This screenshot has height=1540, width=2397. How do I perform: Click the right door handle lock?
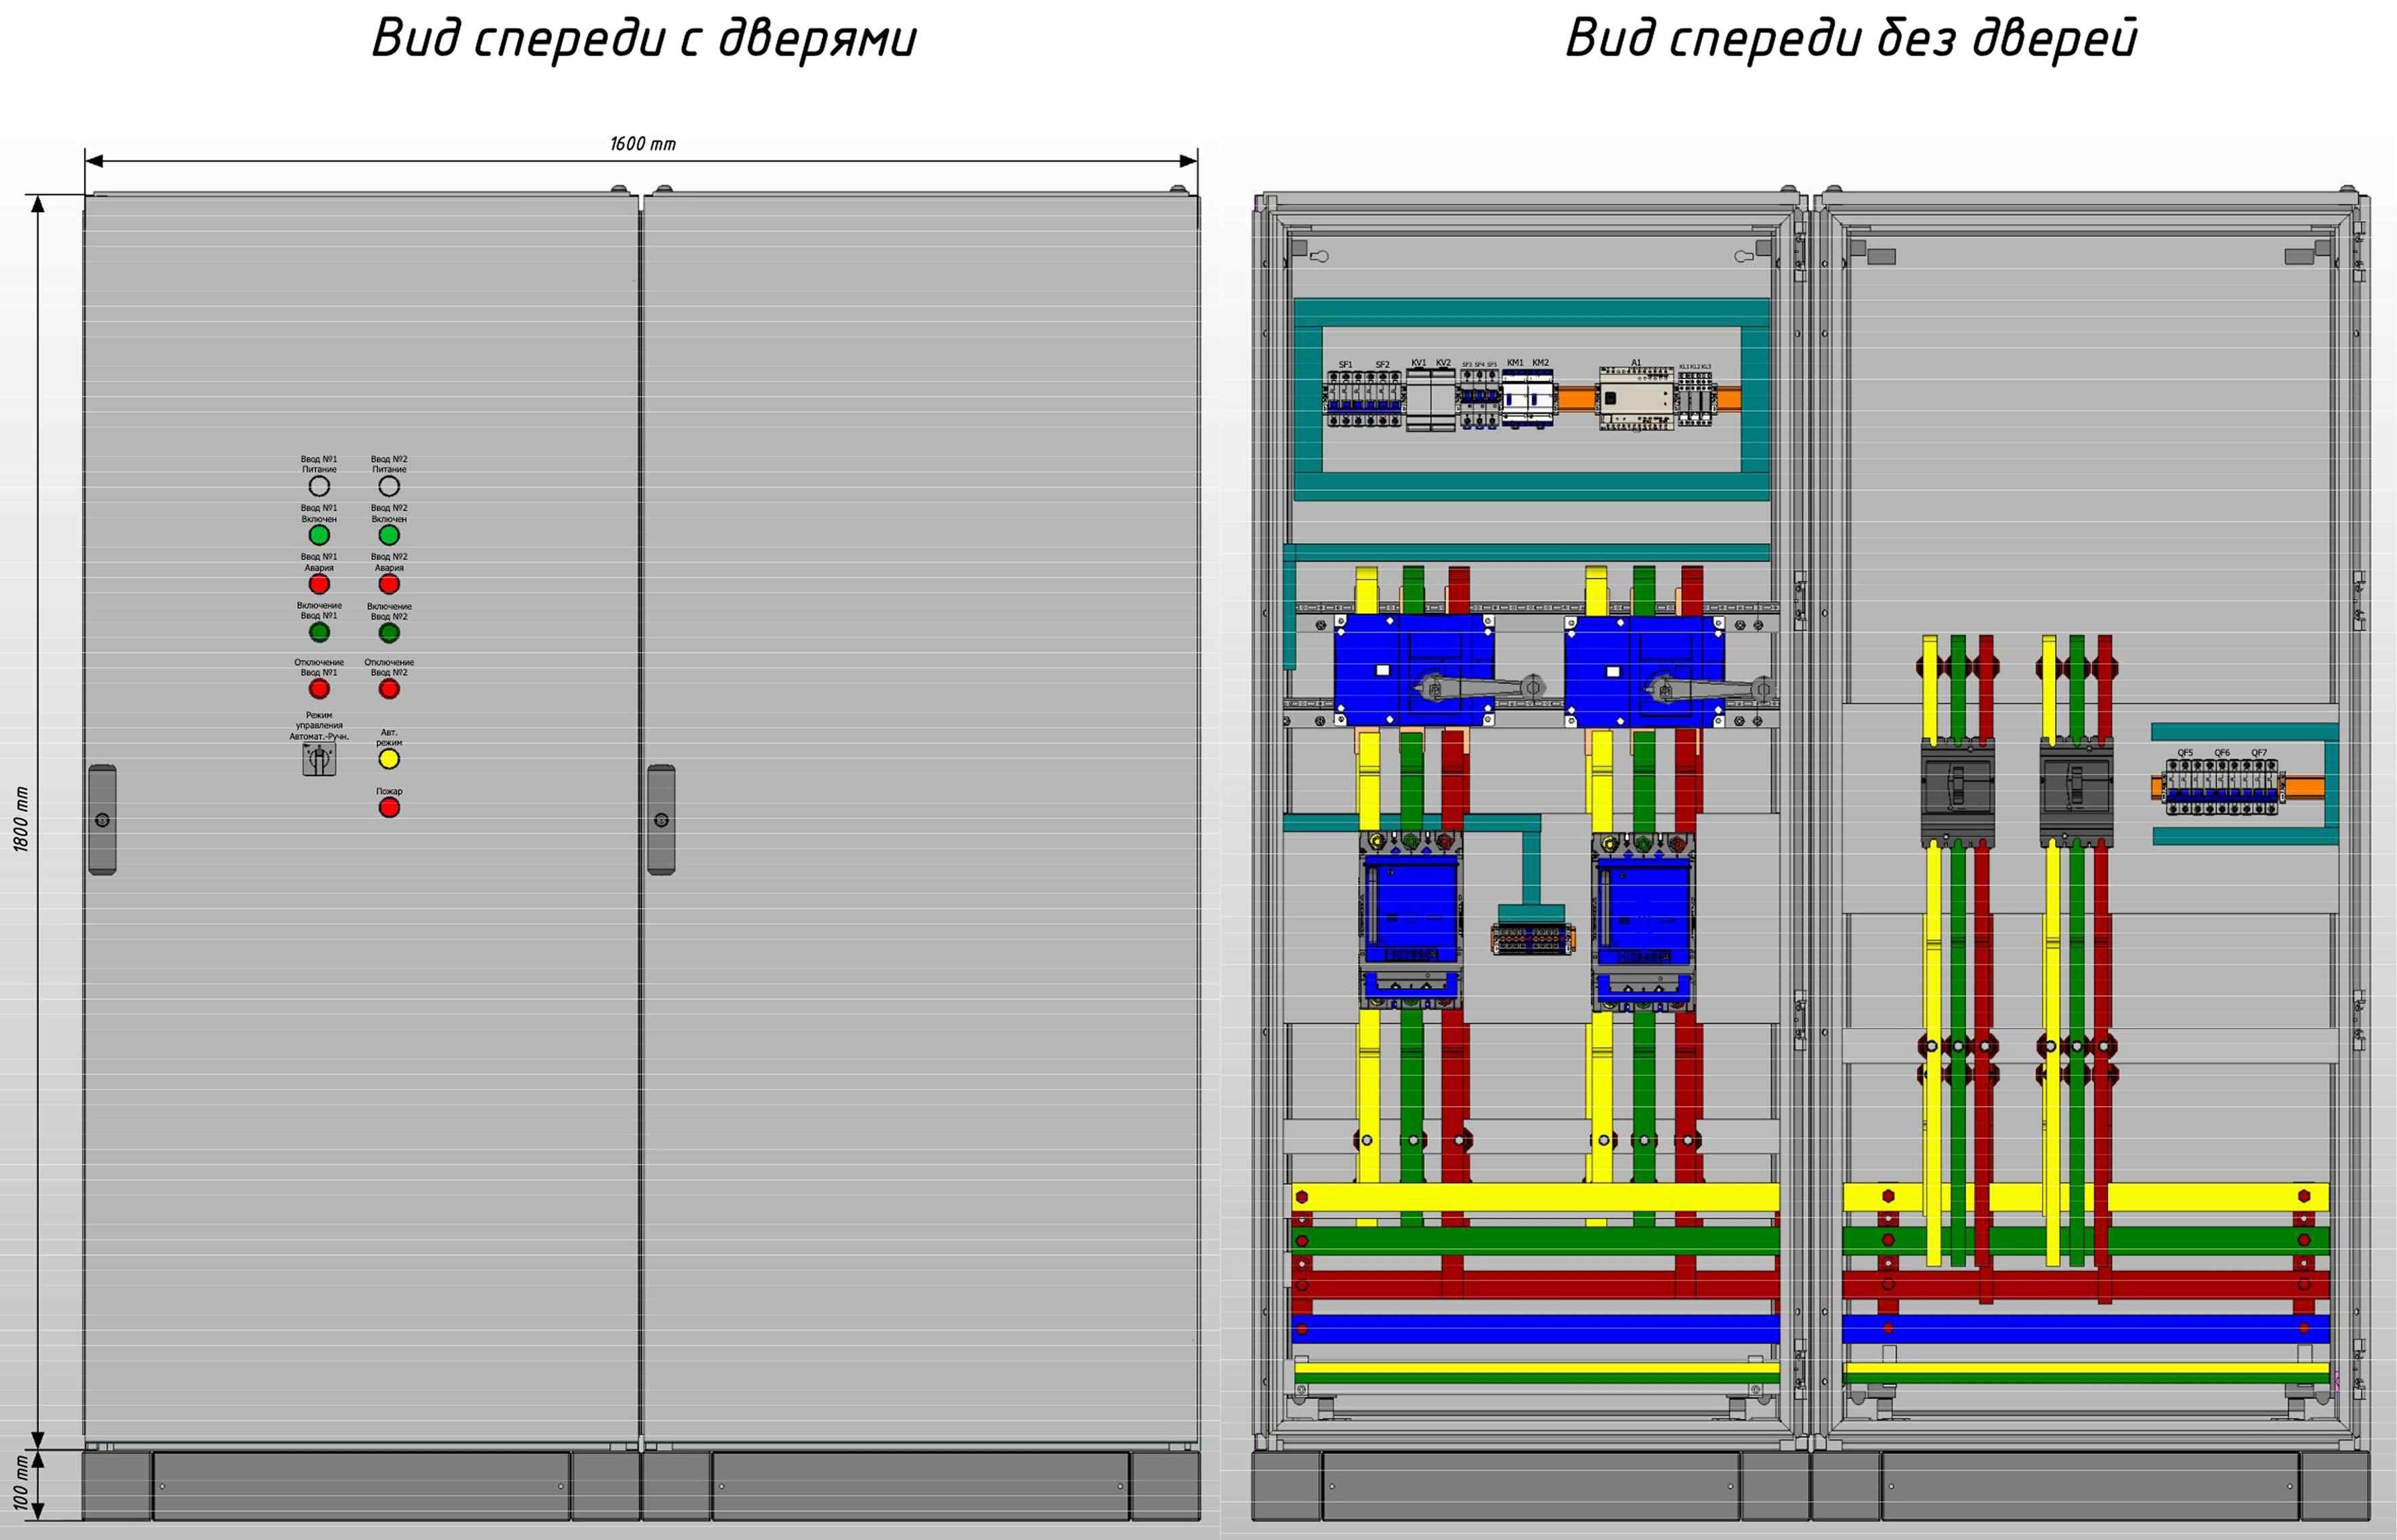(661, 820)
